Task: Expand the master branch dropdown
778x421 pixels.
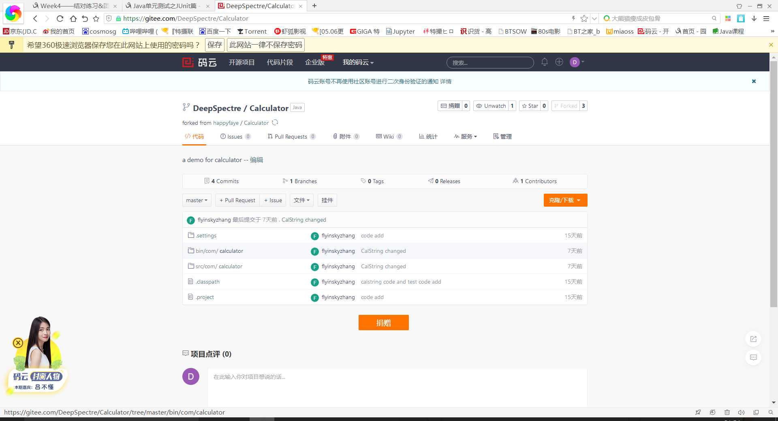Action: pyautogui.click(x=197, y=200)
